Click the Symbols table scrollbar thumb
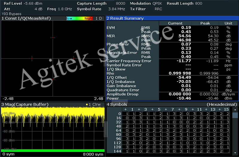239x157 pixels. 235,115
